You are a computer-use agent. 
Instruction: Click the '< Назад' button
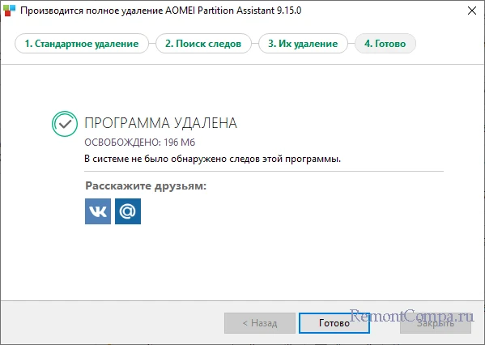pos(260,323)
